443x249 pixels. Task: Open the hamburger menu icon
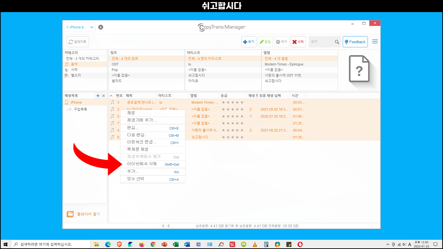pos(375,41)
